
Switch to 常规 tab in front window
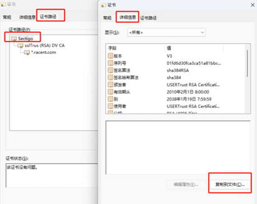[107, 18]
